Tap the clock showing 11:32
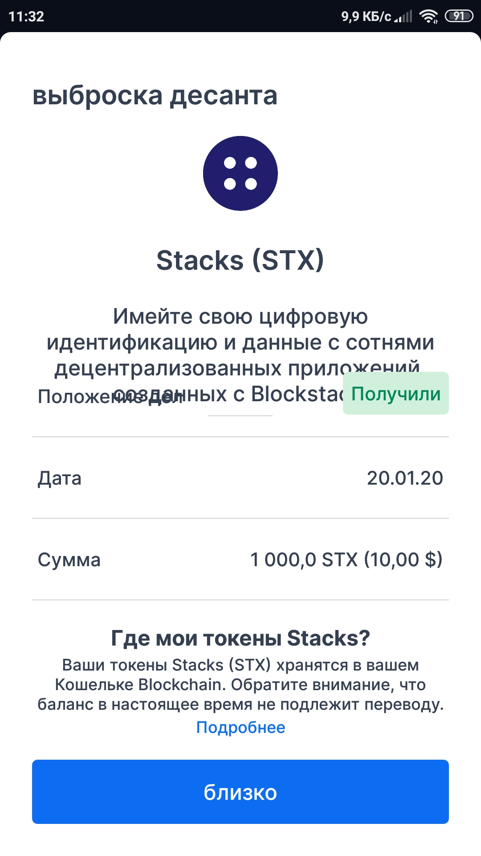 [x=26, y=16]
